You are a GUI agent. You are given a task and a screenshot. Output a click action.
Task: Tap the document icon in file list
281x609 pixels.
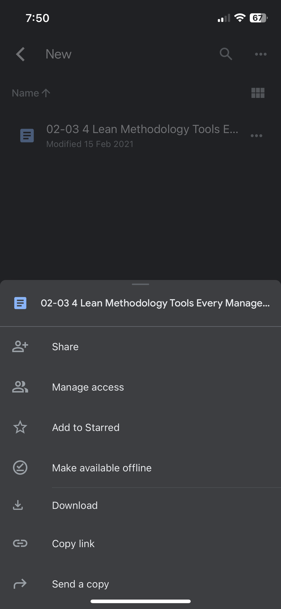(27, 136)
